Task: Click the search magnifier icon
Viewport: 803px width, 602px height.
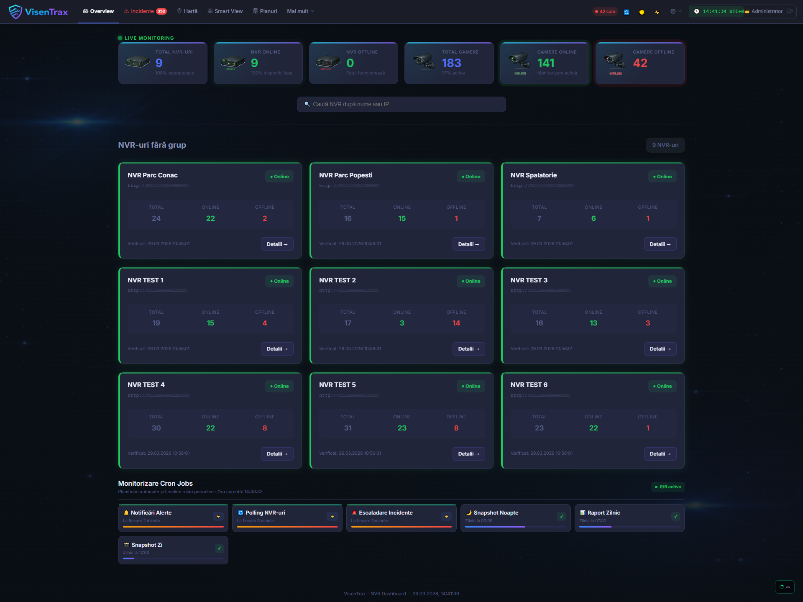Action: [x=307, y=104]
